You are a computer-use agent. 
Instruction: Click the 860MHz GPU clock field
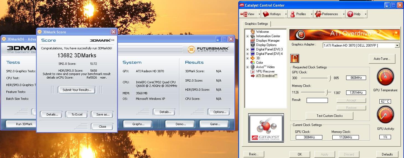pos(356,78)
